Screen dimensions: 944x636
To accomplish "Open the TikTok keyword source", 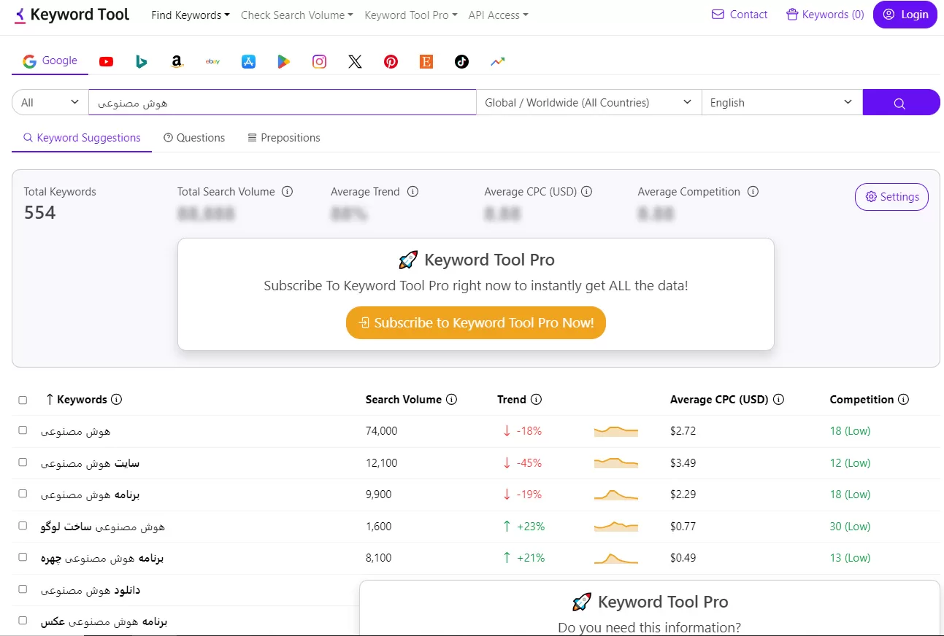I will (x=461, y=62).
